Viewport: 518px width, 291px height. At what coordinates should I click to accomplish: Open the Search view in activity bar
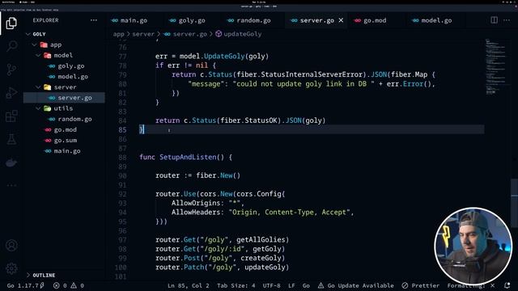tap(12, 46)
